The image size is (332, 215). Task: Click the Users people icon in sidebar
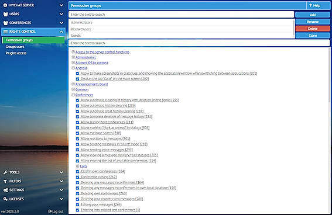click(x=5, y=14)
